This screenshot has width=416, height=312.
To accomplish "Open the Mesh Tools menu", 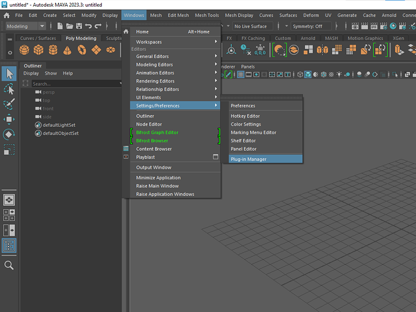I will click(207, 16).
